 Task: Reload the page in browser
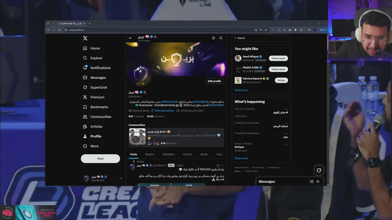point(59,30)
